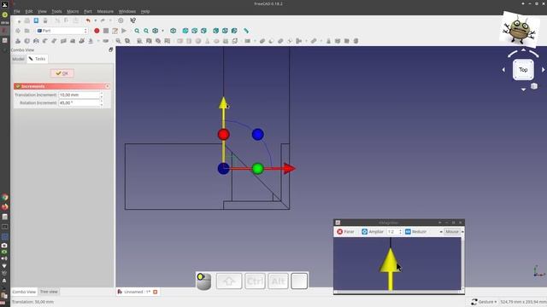Click the Top face of navigation cube
547x307 pixels.
pyautogui.click(x=523, y=70)
